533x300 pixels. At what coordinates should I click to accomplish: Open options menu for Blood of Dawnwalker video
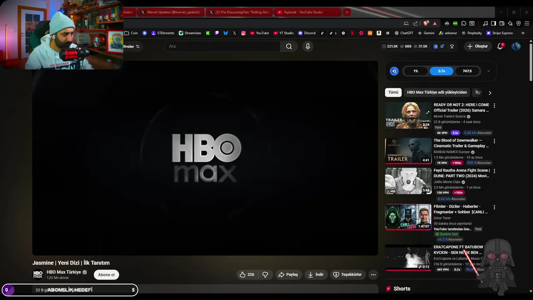pos(494,141)
